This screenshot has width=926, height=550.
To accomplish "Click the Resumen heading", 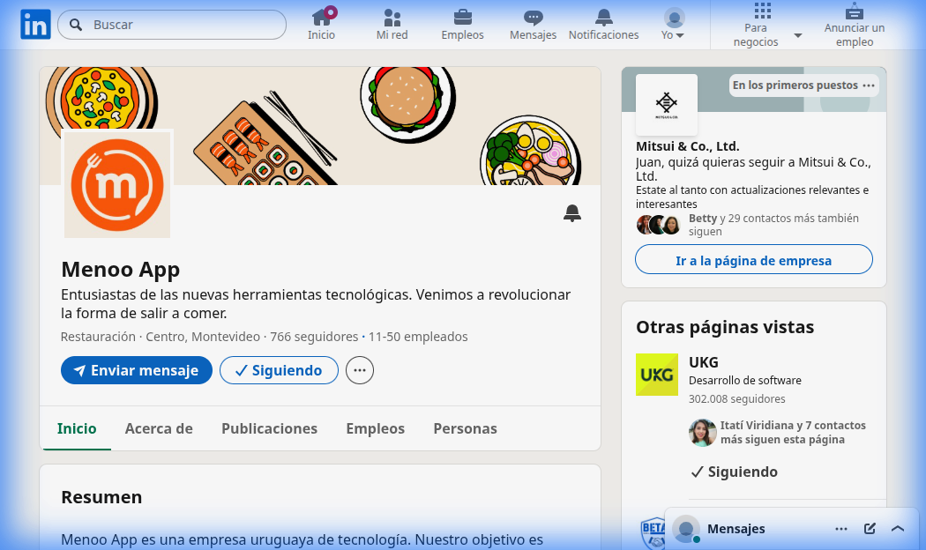I will click(x=101, y=497).
